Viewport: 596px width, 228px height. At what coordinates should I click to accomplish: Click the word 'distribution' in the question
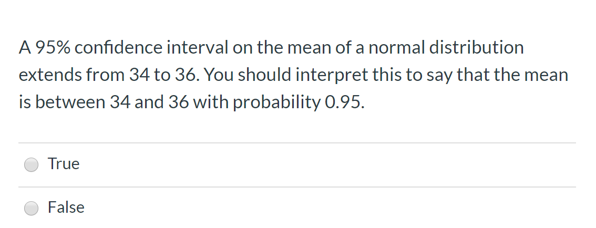coord(477,48)
